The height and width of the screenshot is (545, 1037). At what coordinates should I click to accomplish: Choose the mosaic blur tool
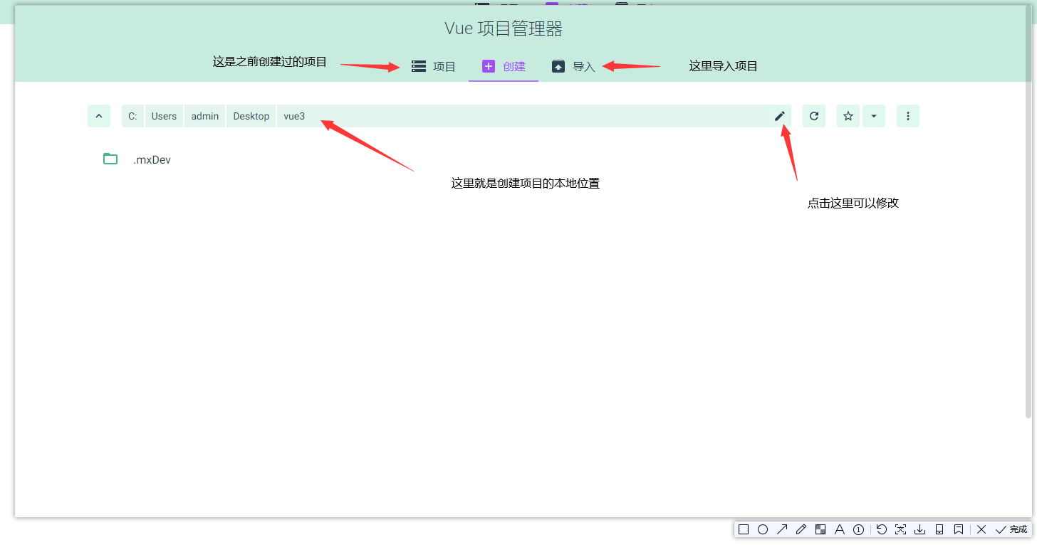[820, 529]
